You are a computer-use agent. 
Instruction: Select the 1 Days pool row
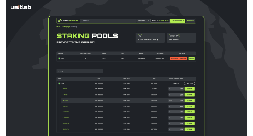click(x=128, y=89)
